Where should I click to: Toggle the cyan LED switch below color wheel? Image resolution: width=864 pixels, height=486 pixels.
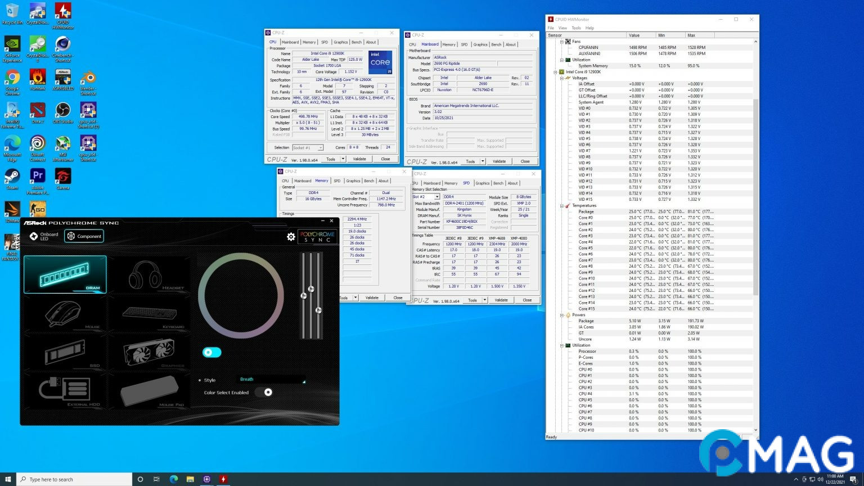pyautogui.click(x=211, y=352)
